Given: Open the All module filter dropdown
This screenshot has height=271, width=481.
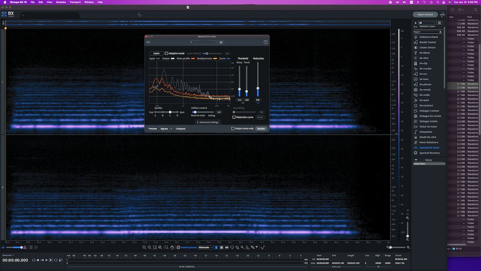Looking at the screenshot, I should 427,23.
